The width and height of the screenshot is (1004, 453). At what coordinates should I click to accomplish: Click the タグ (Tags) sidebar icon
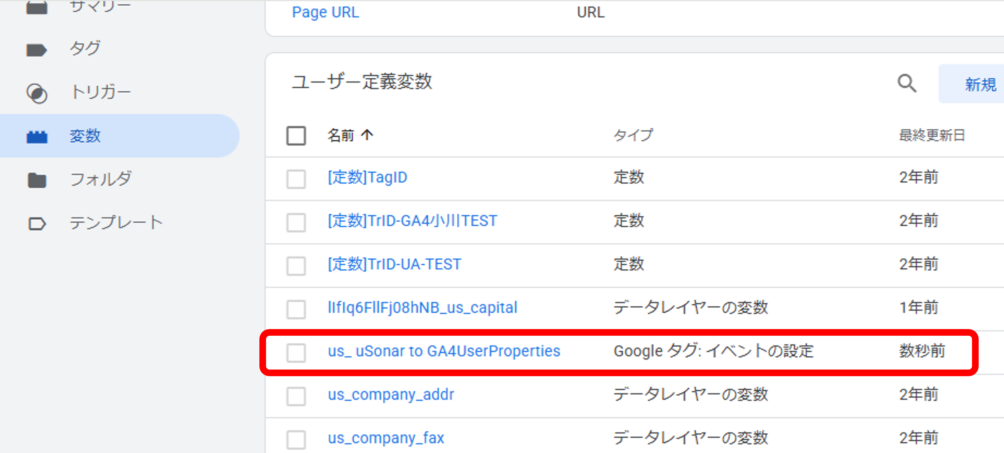tap(37, 50)
